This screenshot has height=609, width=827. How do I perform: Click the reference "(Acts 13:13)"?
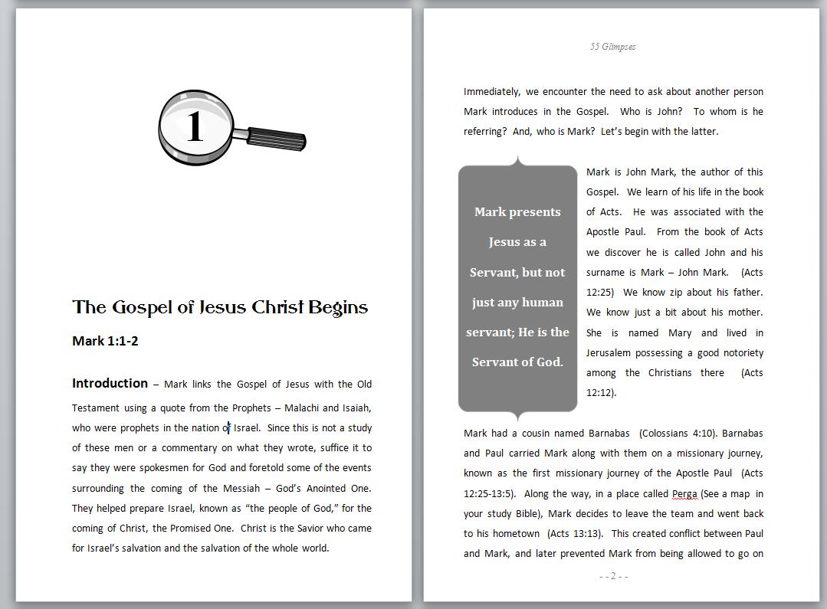(575, 534)
